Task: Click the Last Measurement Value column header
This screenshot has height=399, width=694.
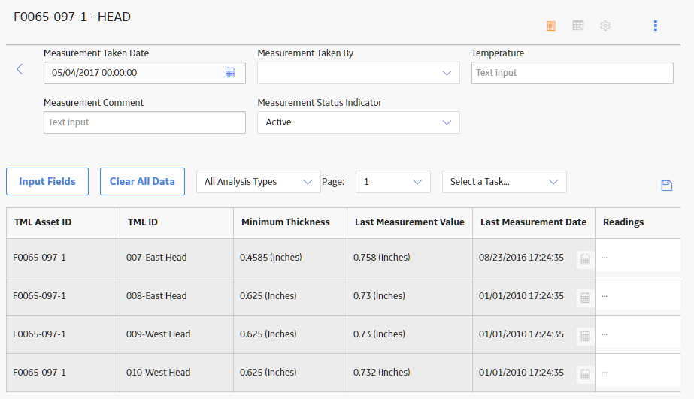Action: [x=409, y=222]
